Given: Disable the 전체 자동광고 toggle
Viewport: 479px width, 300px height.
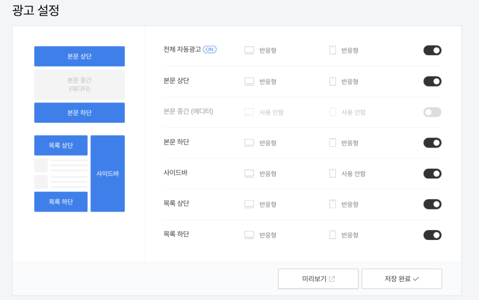Looking at the screenshot, I should pyautogui.click(x=432, y=50).
